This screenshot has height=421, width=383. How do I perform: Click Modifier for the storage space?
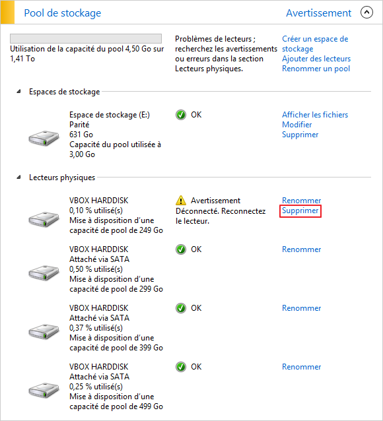coord(296,125)
